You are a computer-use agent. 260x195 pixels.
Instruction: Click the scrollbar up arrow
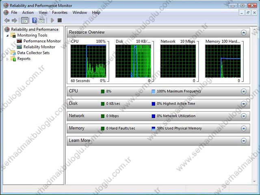(255, 30)
